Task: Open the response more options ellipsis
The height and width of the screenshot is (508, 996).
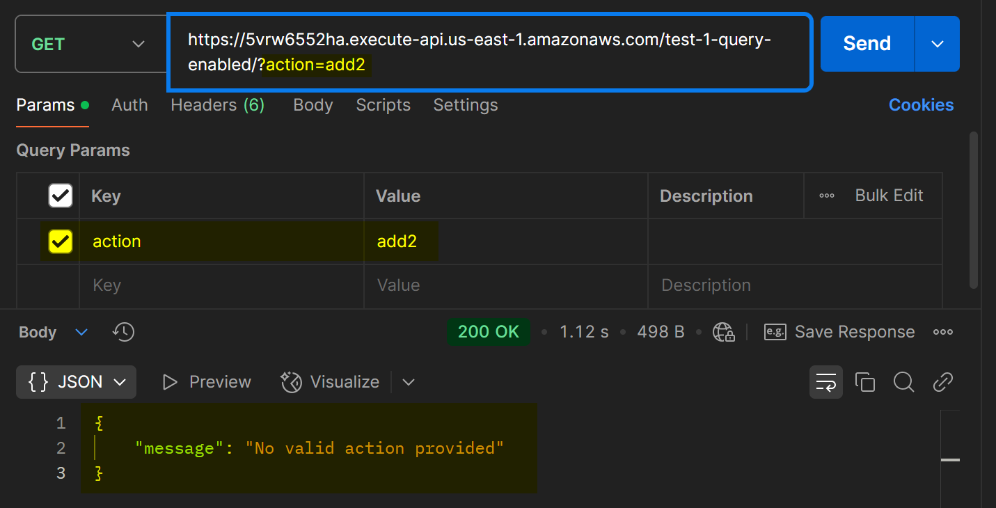Action: (x=942, y=332)
